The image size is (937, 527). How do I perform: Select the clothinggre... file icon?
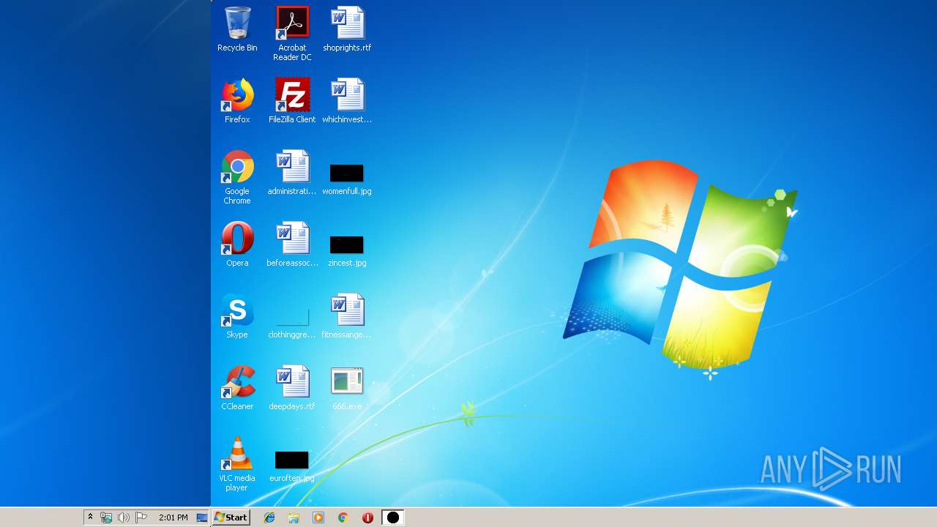pyautogui.click(x=292, y=322)
